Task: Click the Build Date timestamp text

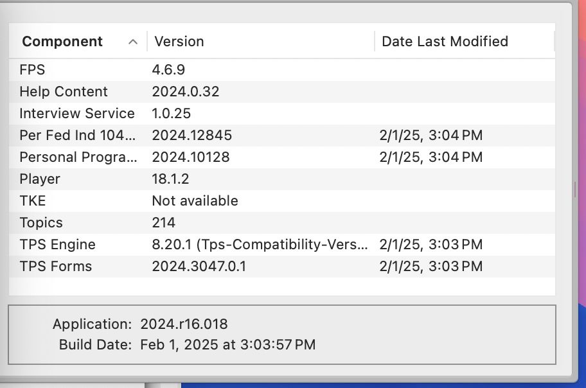Action: (227, 344)
